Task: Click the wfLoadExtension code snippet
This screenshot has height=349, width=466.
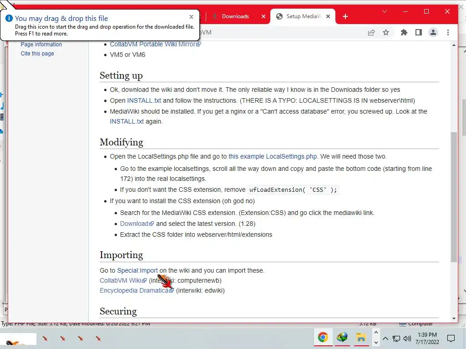Action: pos(293,189)
